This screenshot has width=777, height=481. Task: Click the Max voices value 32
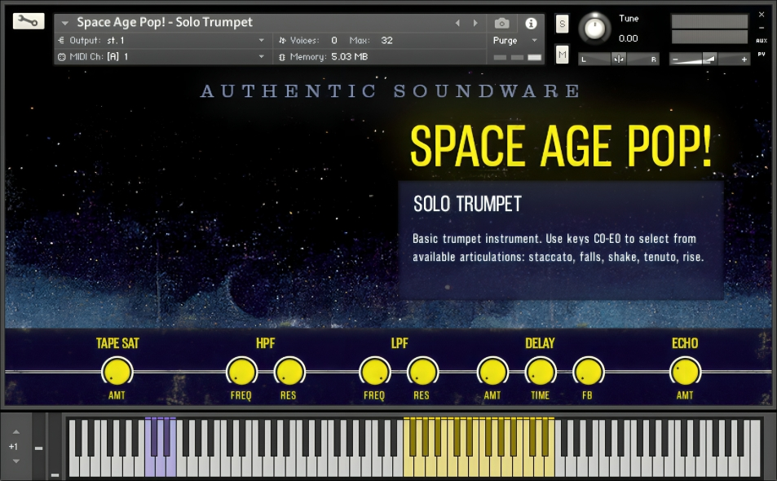coord(386,41)
